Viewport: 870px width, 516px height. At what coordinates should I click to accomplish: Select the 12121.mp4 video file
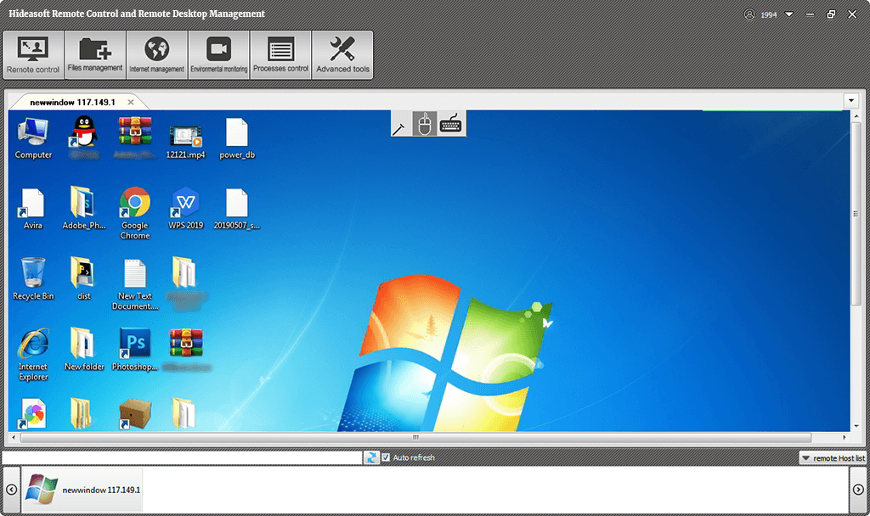coord(185,142)
